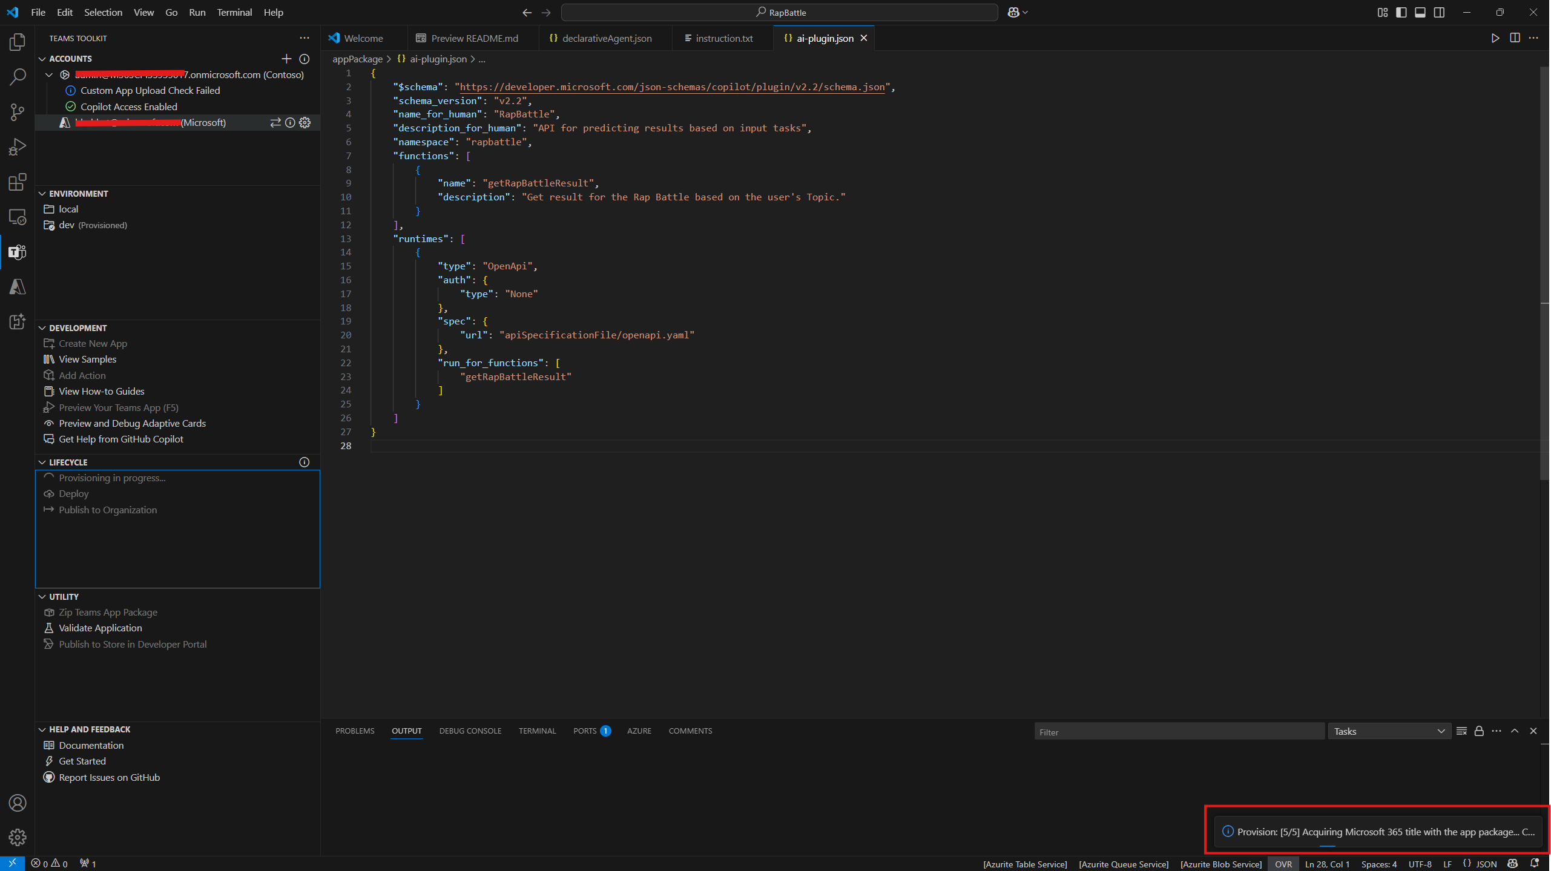Open the Manage gear in activity bar

[x=18, y=838]
